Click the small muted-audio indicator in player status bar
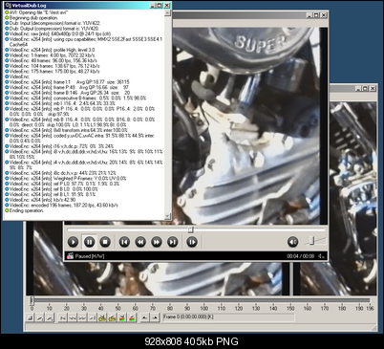Screen dimensions: 384x349 tap(321, 256)
